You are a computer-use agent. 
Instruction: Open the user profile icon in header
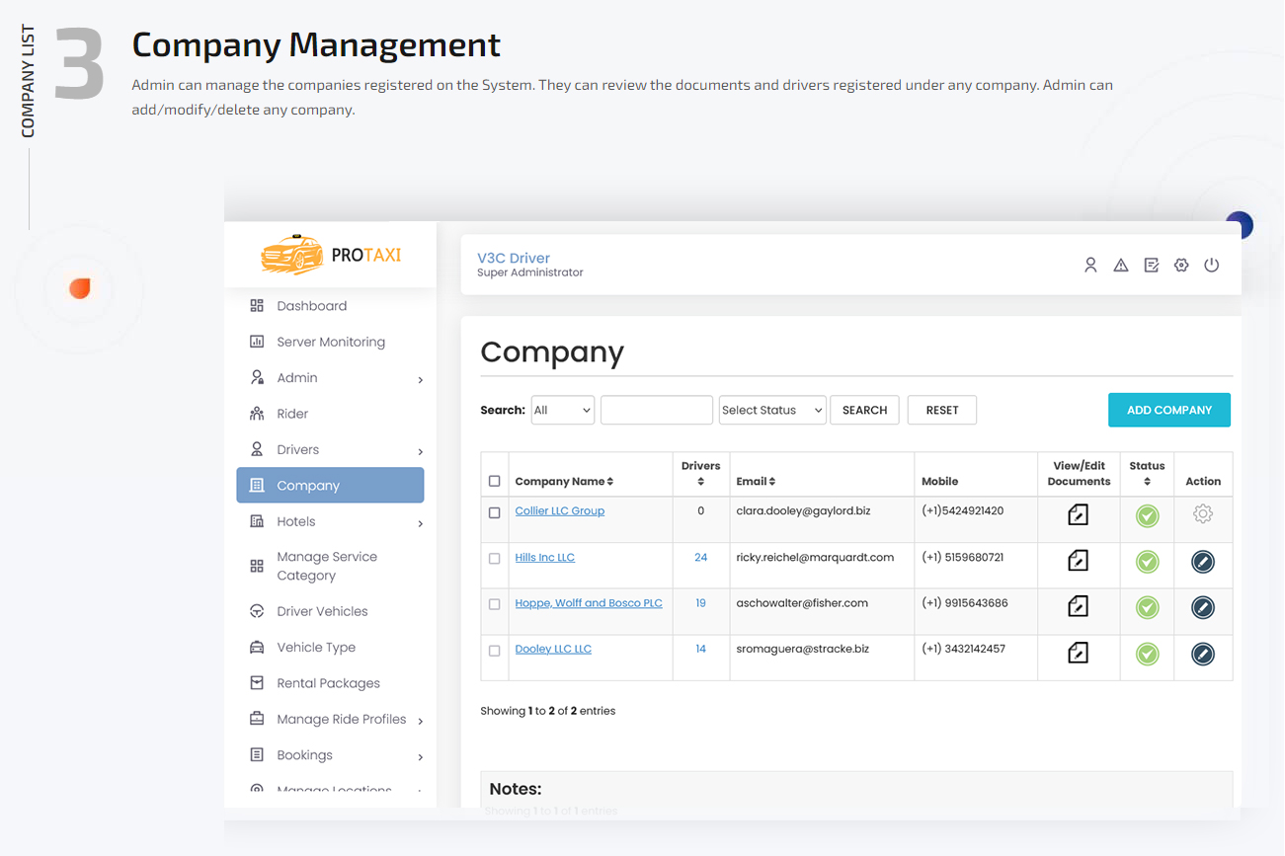pos(1090,265)
